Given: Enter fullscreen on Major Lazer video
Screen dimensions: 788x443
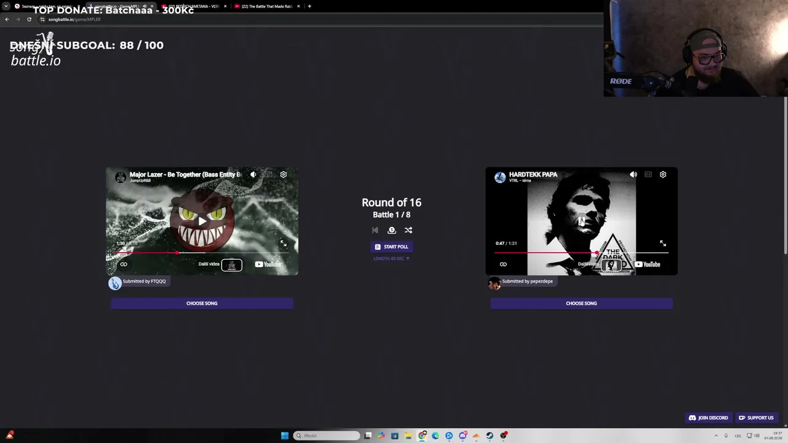Looking at the screenshot, I should coord(283,244).
